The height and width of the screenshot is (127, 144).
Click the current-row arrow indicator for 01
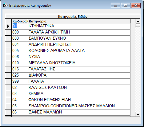[8, 26]
